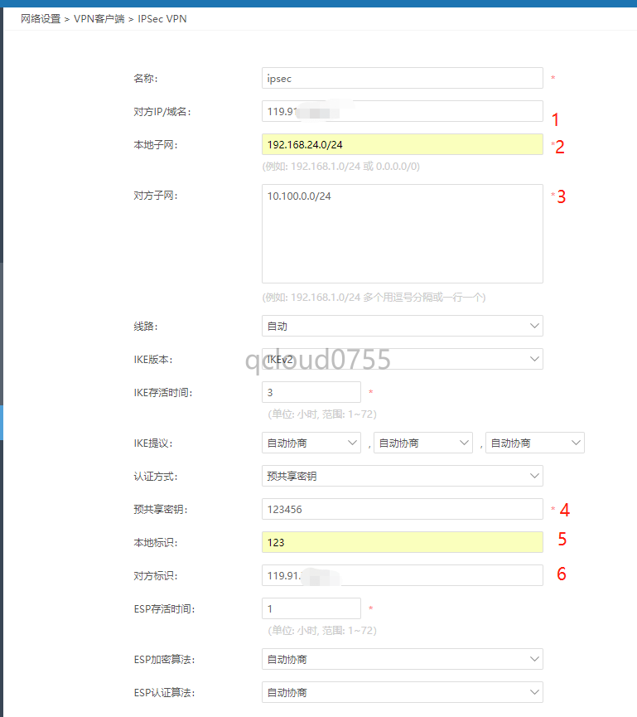Click IPSec VPN in the breadcrumb
The image size is (637, 717).
pos(162,18)
